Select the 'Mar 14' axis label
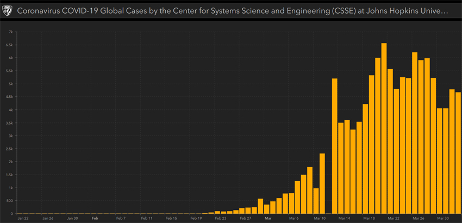Screen dimensions: 462x223 tap(344, 218)
